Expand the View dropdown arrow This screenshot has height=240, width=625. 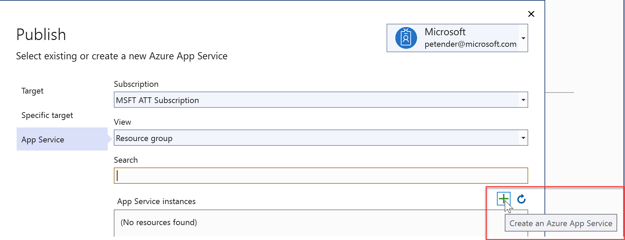523,138
